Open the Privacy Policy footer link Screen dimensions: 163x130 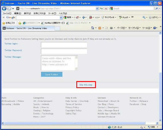pyautogui.click(x=72, y=107)
